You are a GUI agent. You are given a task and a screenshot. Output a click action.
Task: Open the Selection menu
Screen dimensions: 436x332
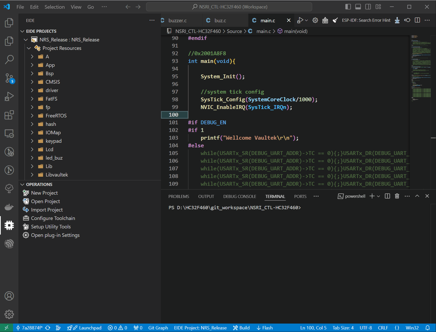click(x=54, y=7)
